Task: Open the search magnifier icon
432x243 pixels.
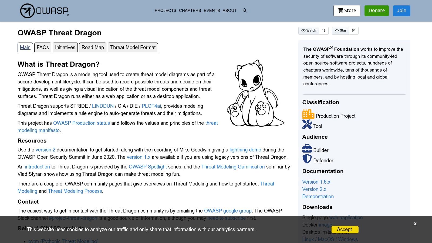Action: pyautogui.click(x=245, y=11)
